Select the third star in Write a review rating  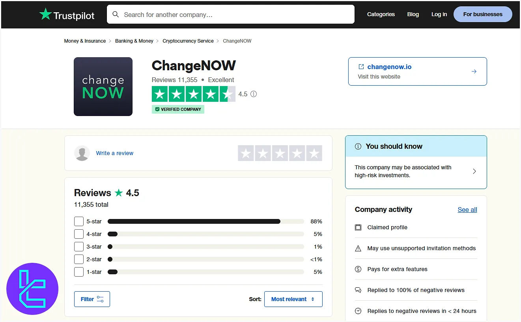point(280,153)
